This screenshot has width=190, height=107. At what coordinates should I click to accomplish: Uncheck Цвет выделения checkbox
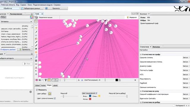point(96,93)
